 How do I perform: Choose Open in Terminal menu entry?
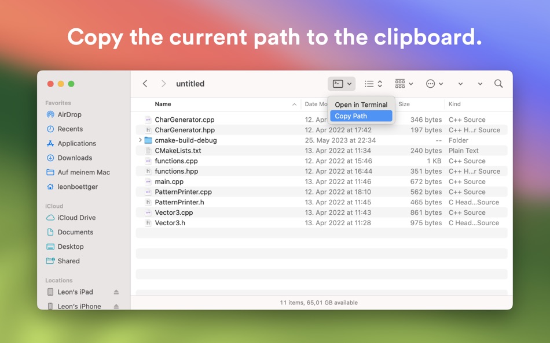[361, 105]
